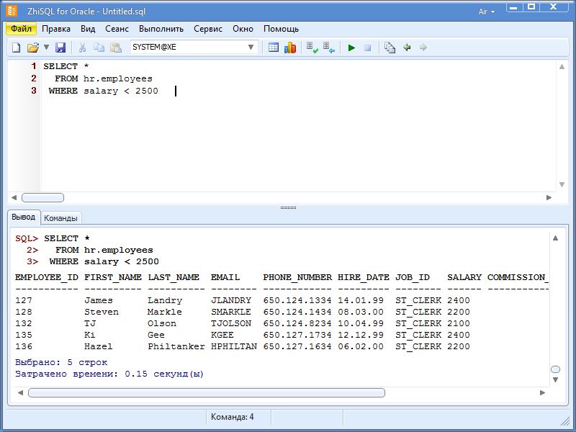Rollback transaction icon with blue arrow
The height and width of the screenshot is (432, 576).
329,48
